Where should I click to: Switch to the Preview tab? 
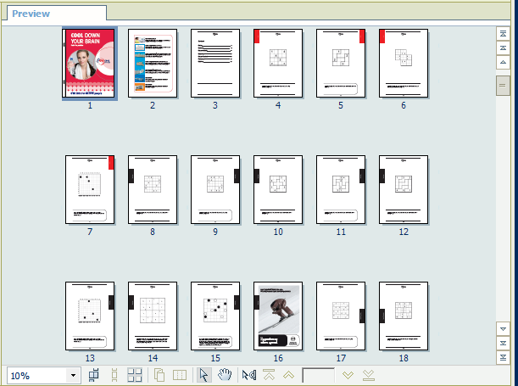31,14
